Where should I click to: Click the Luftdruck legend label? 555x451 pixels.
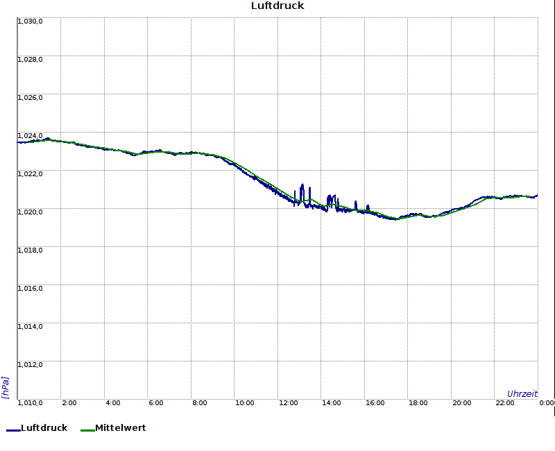pyautogui.click(x=44, y=427)
